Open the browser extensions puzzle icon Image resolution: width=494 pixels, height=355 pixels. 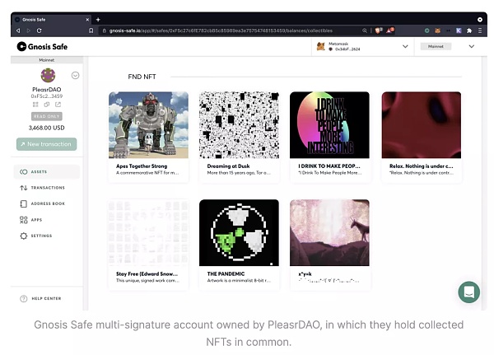pyautogui.click(x=469, y=30)
